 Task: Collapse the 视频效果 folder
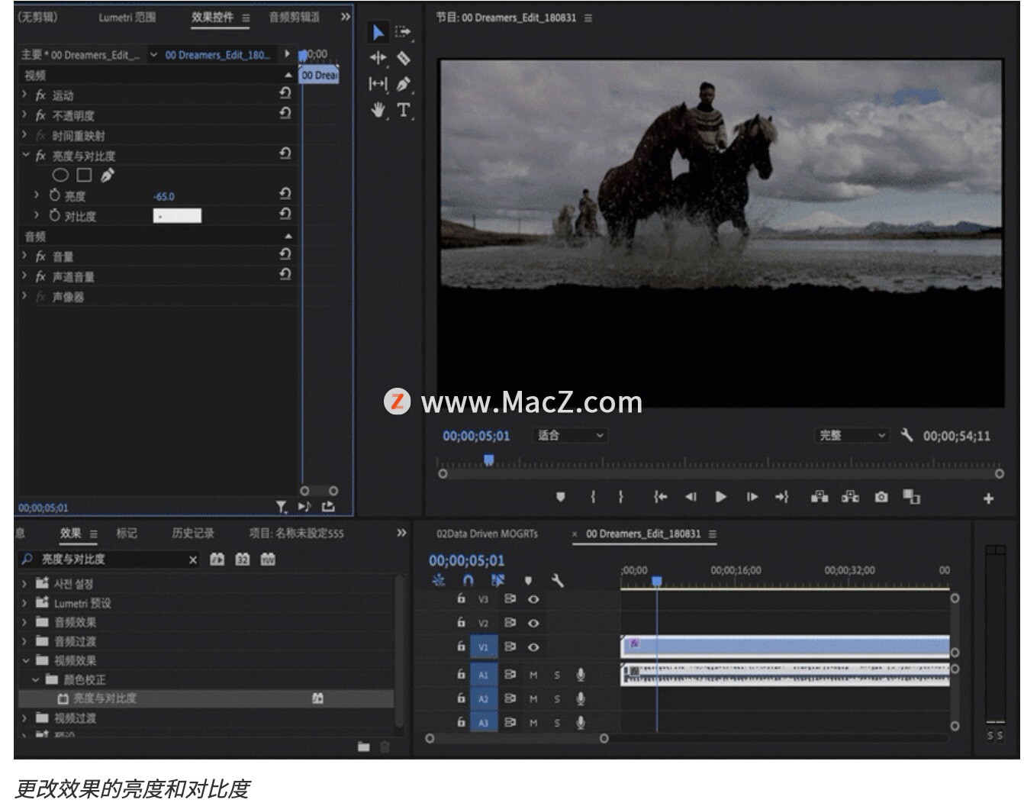(x=24, y=660)
